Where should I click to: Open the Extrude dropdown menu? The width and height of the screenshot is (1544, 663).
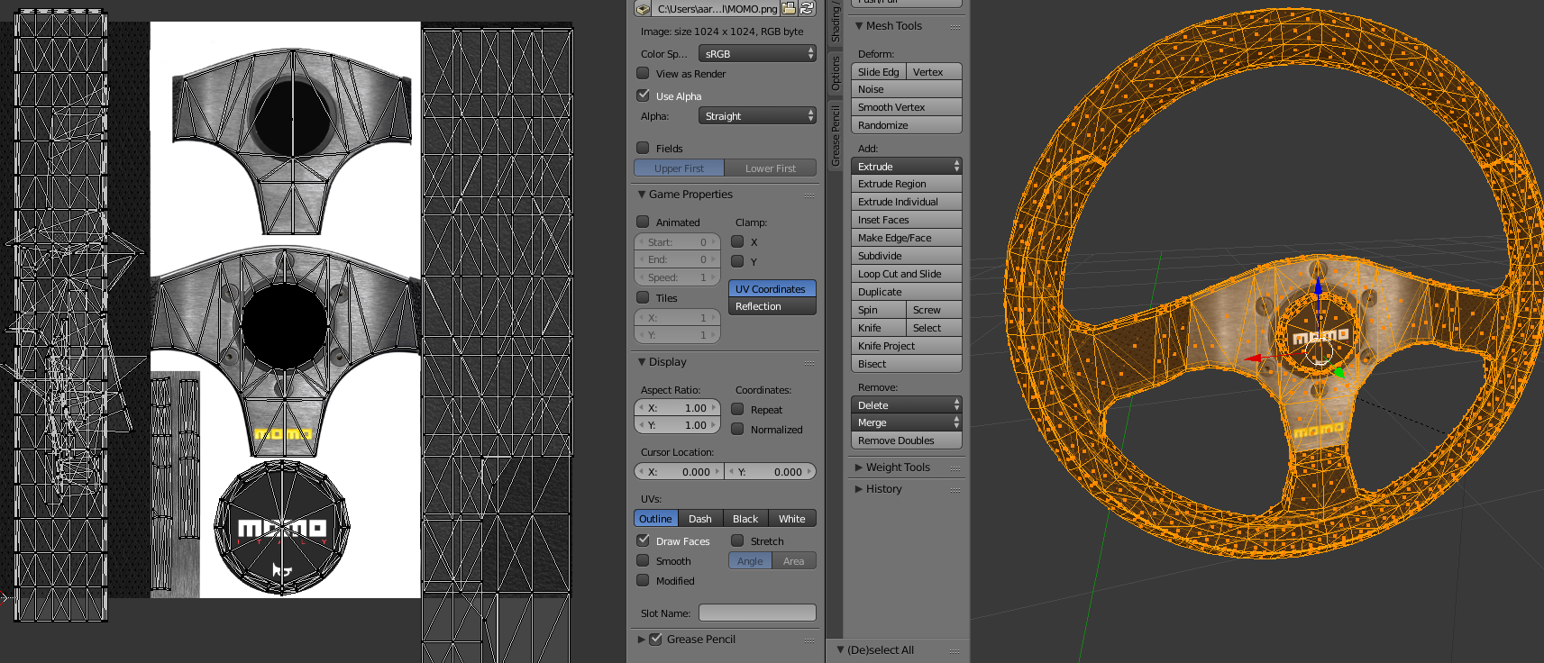(907, 167)
